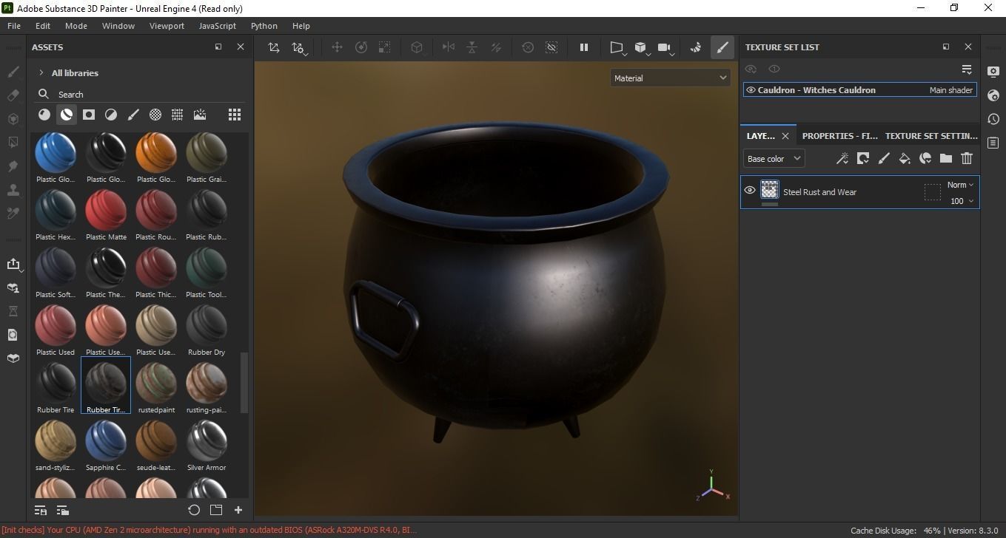Image resolution: width=1006 pixels, height=538 pixels.
Task: Add a mask icon in layers toolbar
Action: (x=863, y=158)
